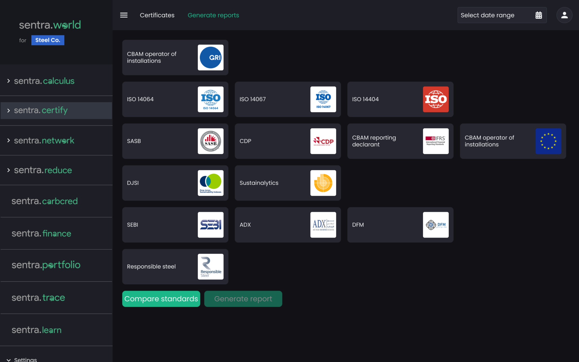Screen dimensions: 579x362
Task: Switch to the Certificates tab
Action: coord(157,15)
